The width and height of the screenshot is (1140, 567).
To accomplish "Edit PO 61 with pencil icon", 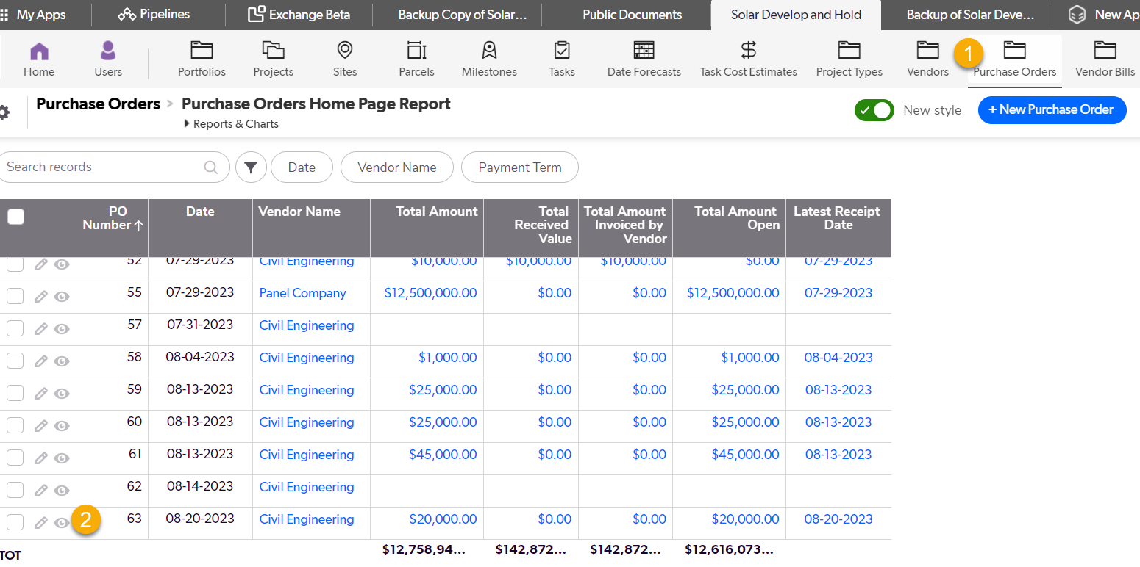I will coord(41,458).
